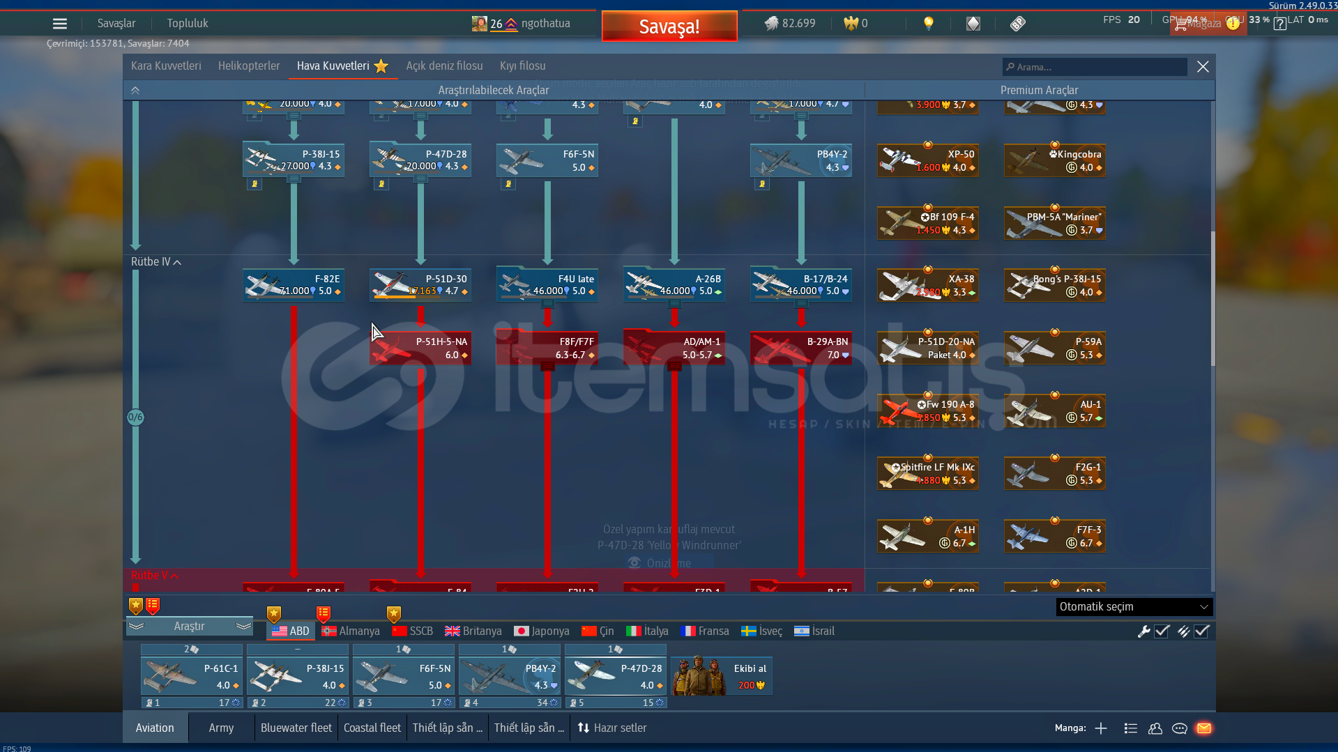
Task: Select PBM-5A Mariner premium aircraft
Action: [1055, 223]
